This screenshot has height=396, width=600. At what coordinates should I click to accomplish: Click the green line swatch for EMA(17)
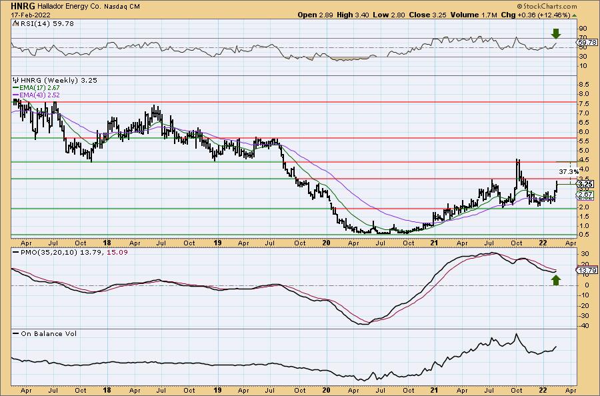(15, 87)
